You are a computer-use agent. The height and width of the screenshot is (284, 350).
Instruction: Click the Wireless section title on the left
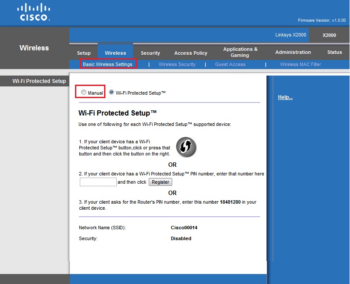(34, 48)
